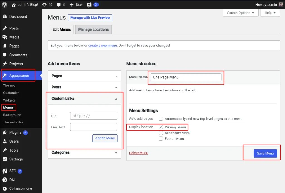Viewport: 285px width, 193px height.
Task: Click the updates refresh icon in admin bar
Action: [x=44, y=4]
